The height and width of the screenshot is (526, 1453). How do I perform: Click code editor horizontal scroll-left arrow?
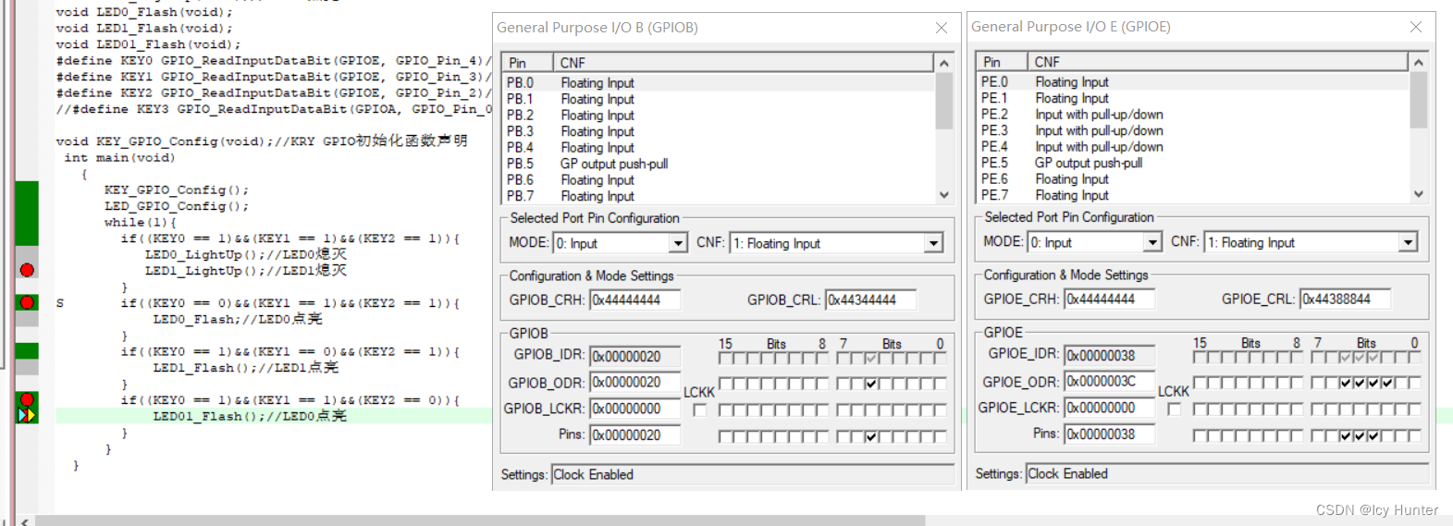[x=25, y=521]
